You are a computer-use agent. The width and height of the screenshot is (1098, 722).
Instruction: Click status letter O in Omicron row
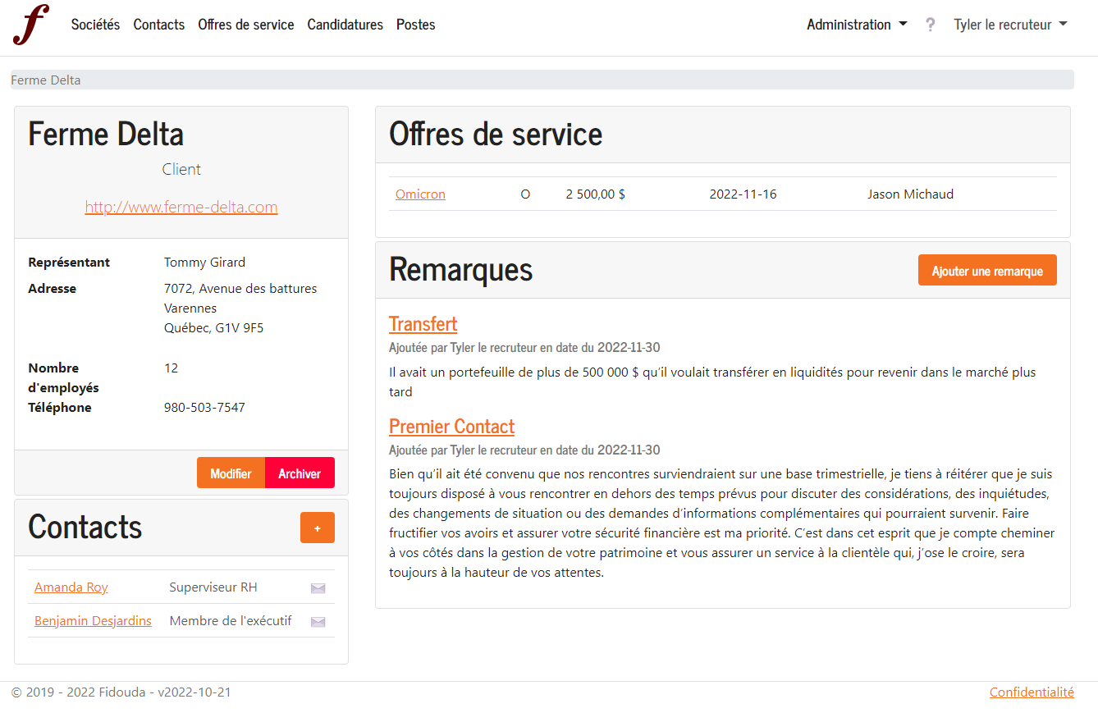coord(525,194)
